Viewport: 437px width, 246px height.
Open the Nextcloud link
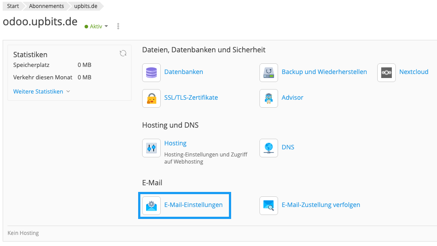tap(414, 72)
